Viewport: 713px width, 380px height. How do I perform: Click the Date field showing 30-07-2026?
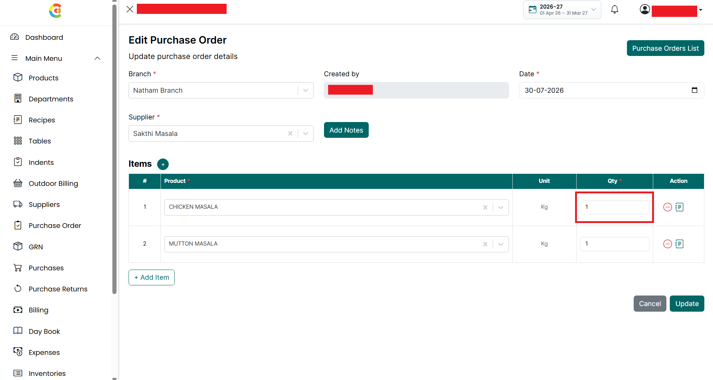click(612, 90)
